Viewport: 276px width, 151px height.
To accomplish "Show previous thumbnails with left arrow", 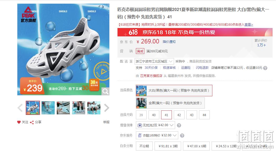I will pyautogui.click(x=20, y=108).
